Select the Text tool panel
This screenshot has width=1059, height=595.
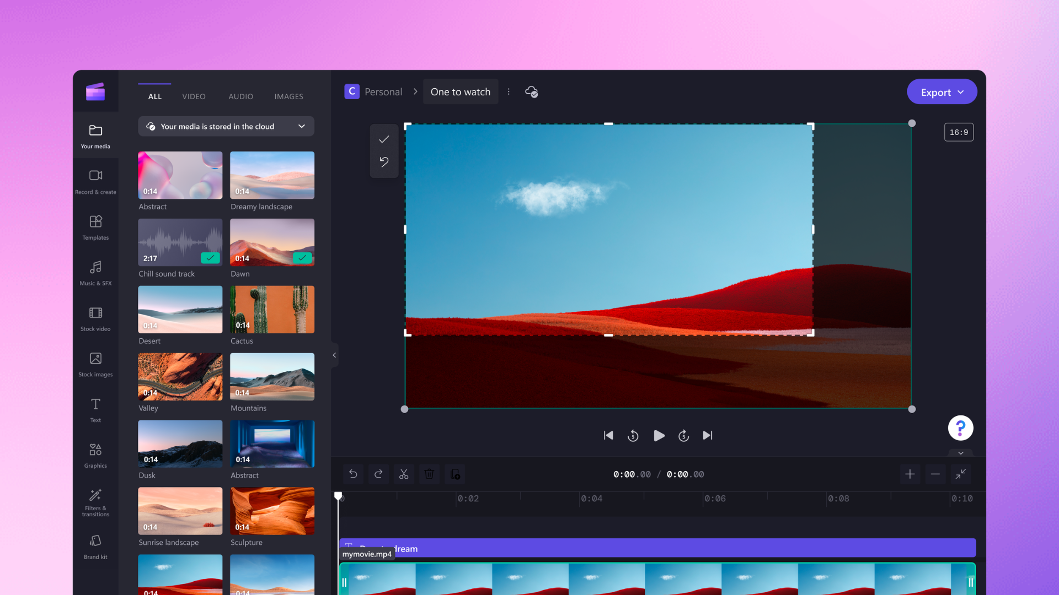(95, 410)
